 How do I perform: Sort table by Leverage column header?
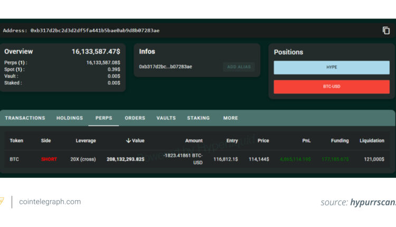point(86,141)
